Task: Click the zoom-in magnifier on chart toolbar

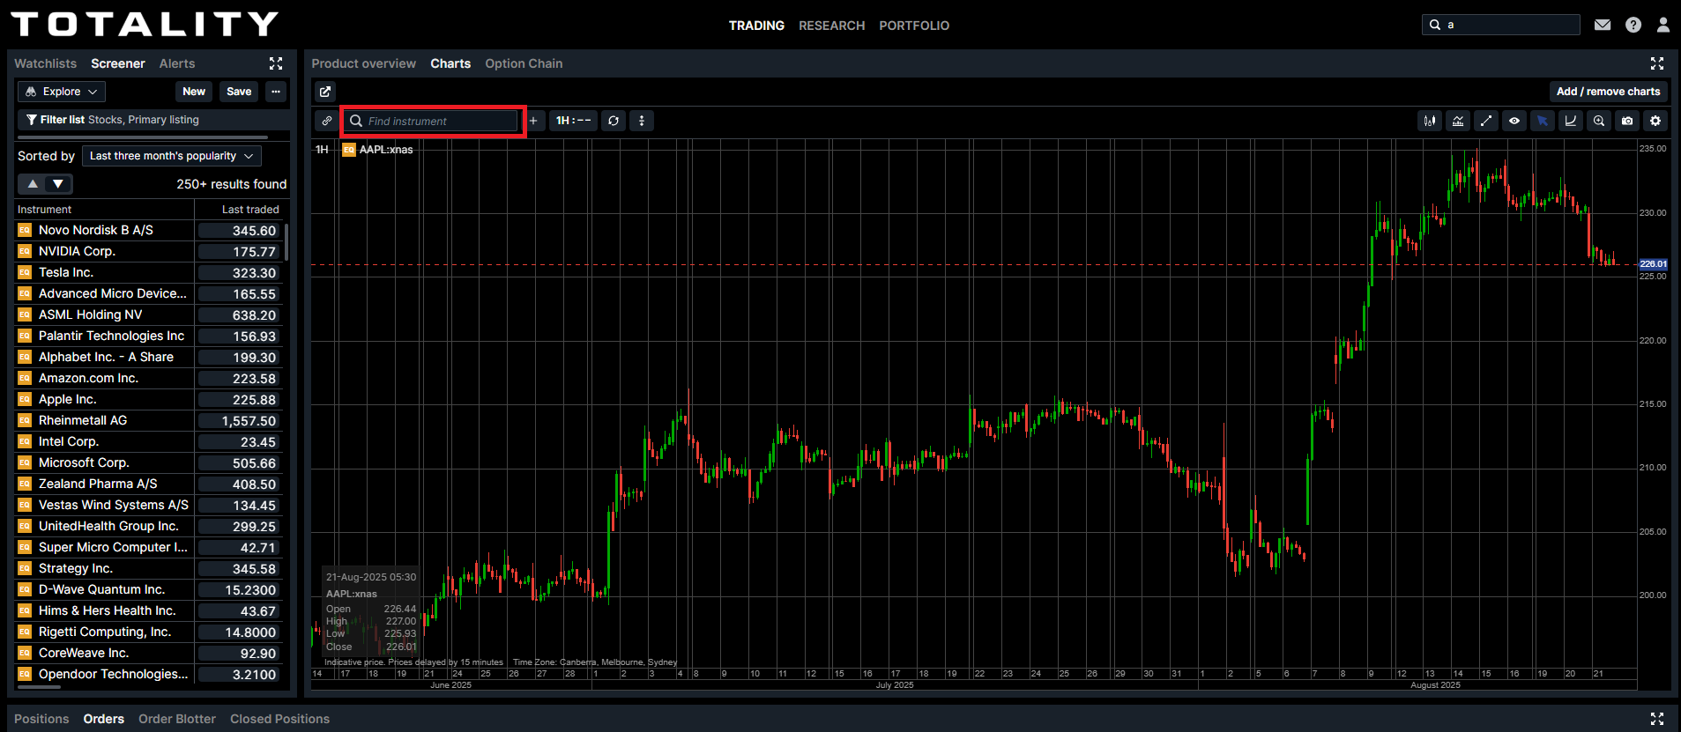Action: pos(1599,121)
